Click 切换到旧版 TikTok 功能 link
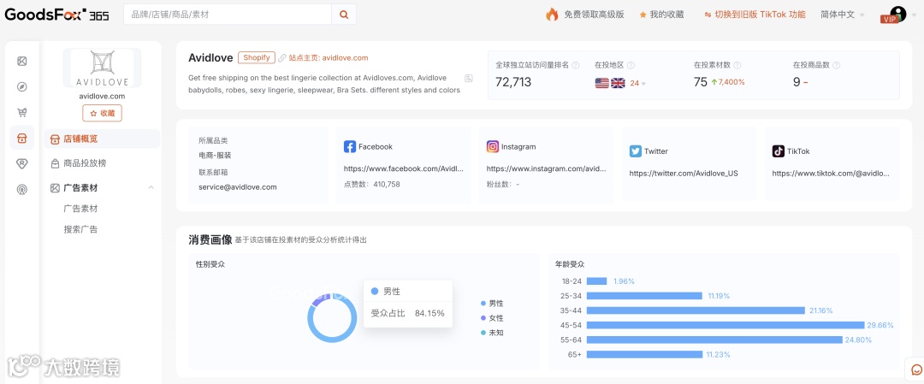924x384 pixels. [761, 15]
